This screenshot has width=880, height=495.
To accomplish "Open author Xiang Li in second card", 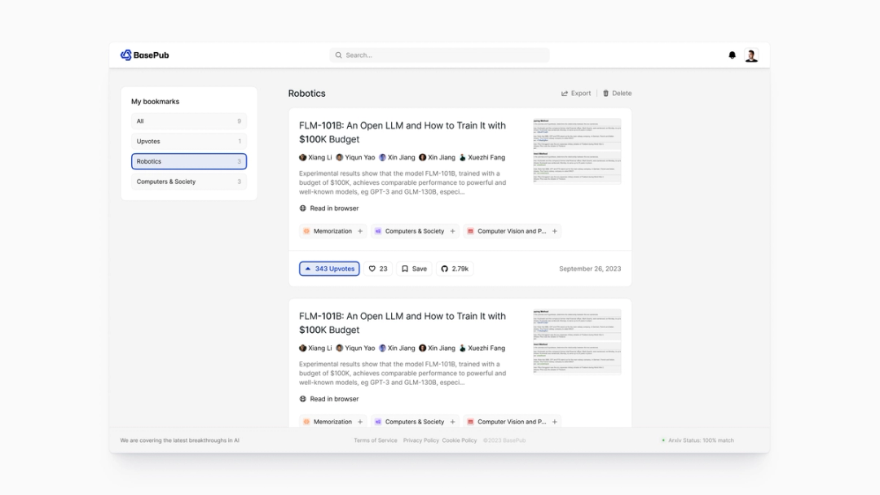I will [315, 348].
